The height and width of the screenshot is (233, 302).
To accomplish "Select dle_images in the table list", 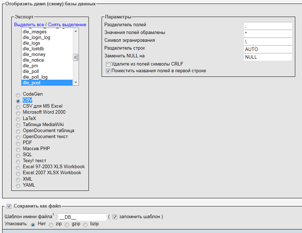I will (x=35, y=32).
